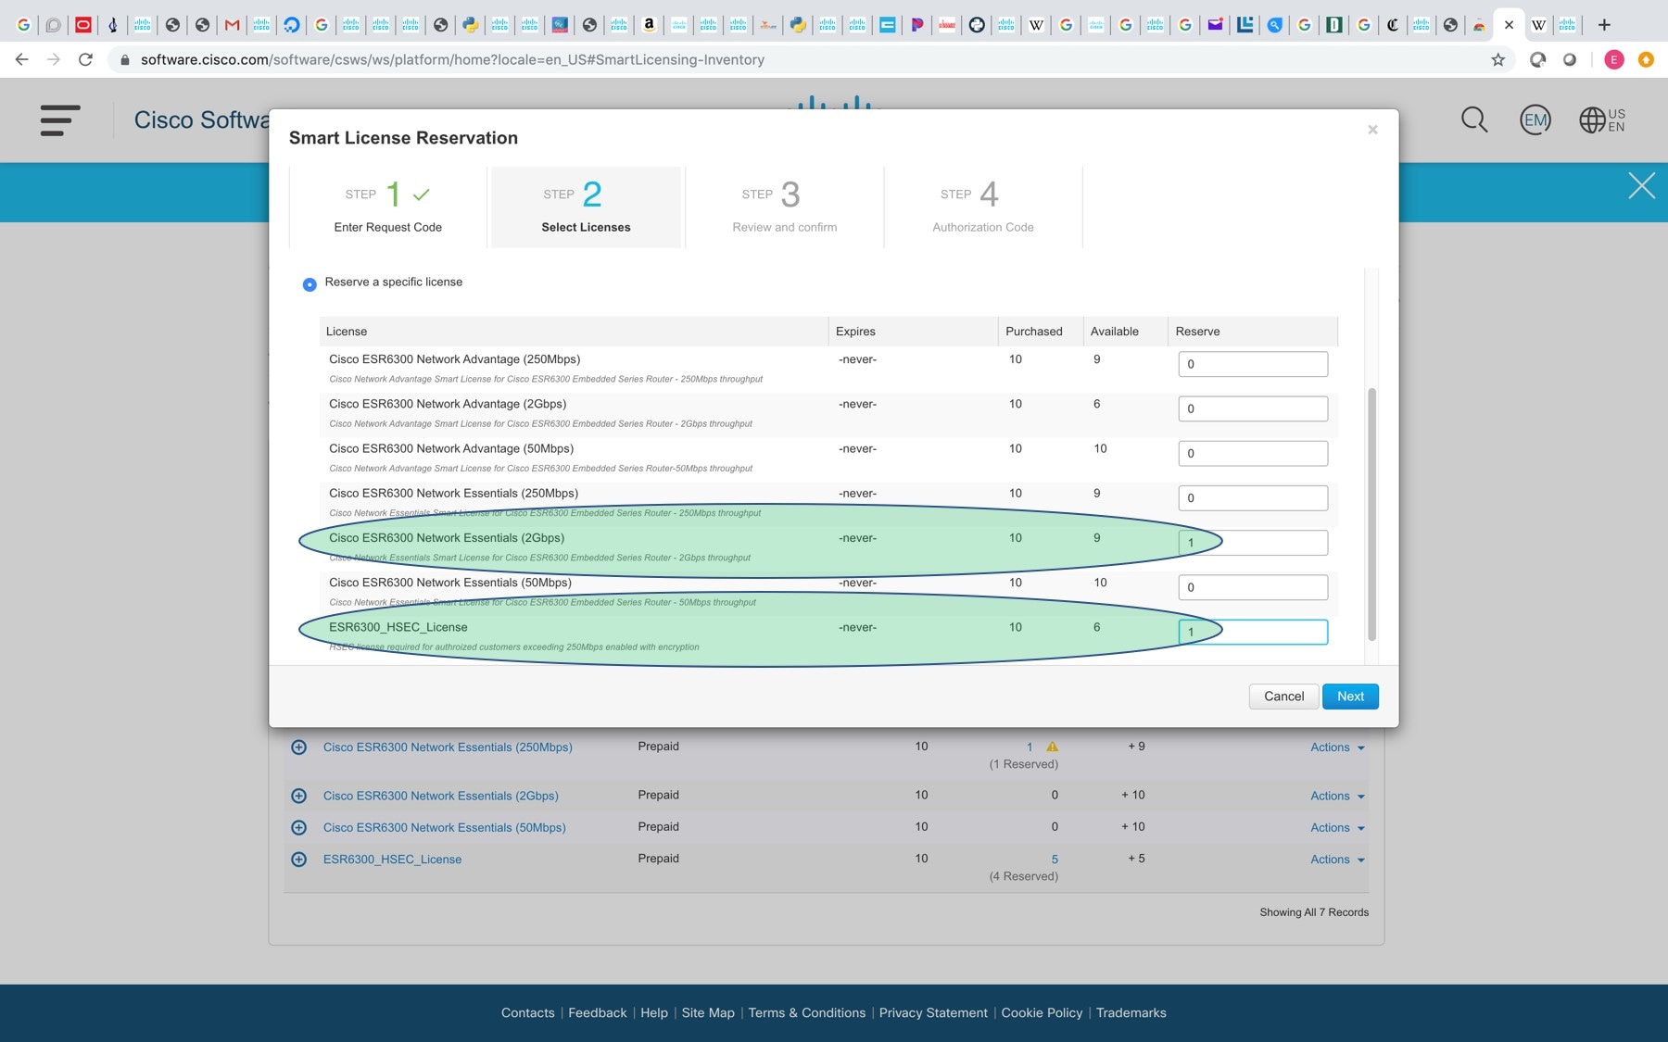The height and width of the screenshot is (1042, 1668).
Task: Click the orange extension icon in the toolbar
Action: pyautogui.click(x=1646, y=59)
